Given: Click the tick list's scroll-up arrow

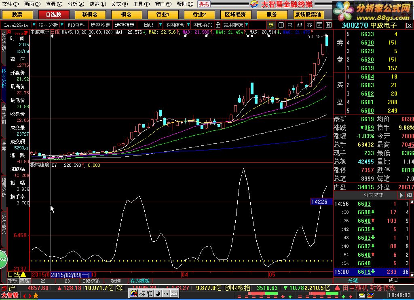Looking at the screenshot, I should [412, 202].
